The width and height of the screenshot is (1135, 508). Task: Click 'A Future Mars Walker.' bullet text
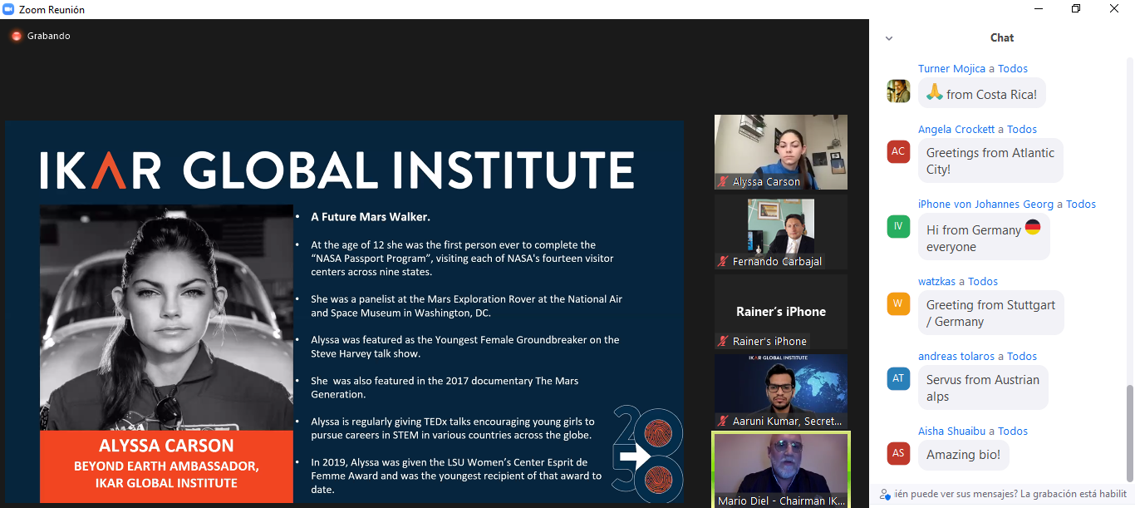tap(371, 217)
